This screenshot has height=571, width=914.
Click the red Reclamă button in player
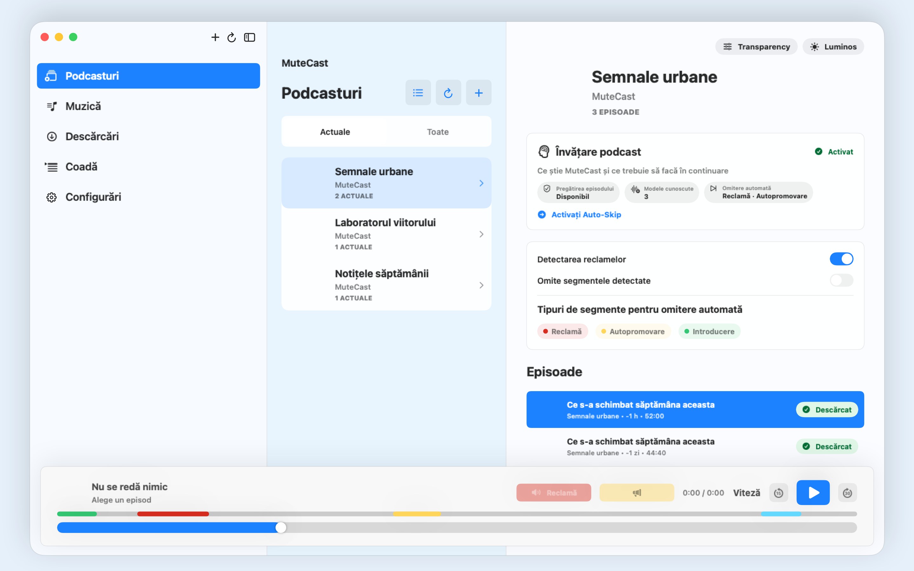[x=553, y=492]
